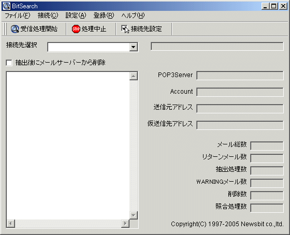Screen dimensions: 290x235
Task: Click the 受信処理開始 toolbar button label
Action: [39, 29]
